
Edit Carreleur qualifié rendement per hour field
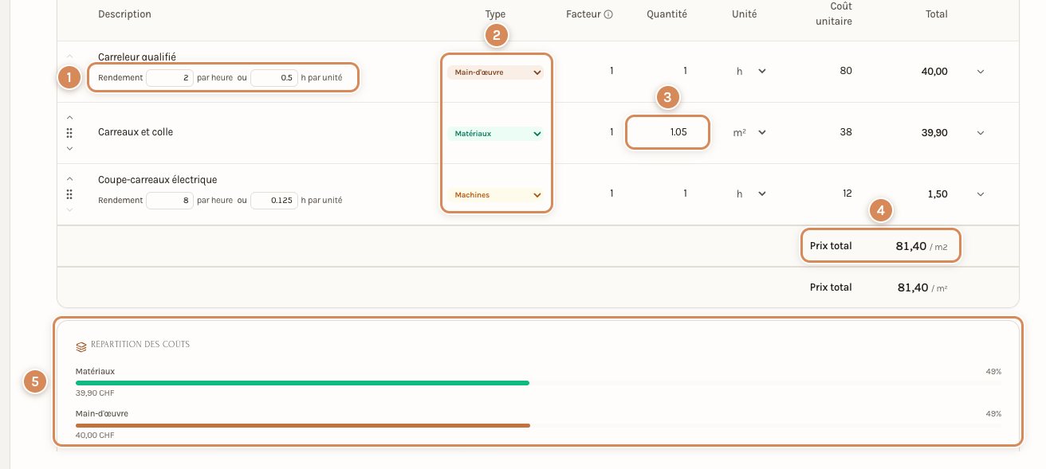coord(170,78)
